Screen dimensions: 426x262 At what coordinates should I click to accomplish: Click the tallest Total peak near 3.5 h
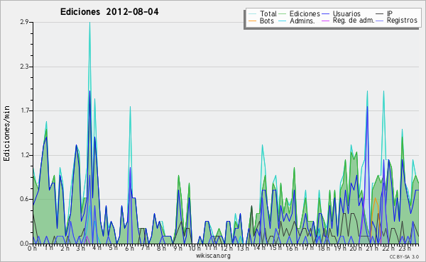[x=89, y=23]
